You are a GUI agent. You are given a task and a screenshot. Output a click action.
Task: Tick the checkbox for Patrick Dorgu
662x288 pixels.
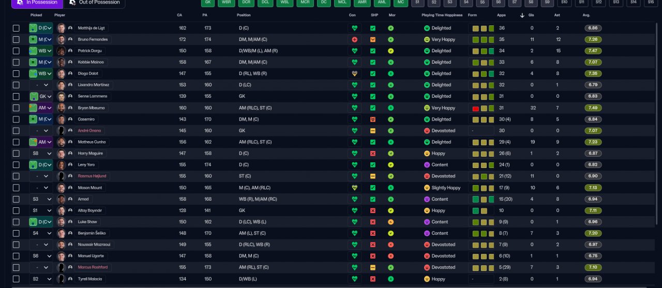[x=16, y=51]
